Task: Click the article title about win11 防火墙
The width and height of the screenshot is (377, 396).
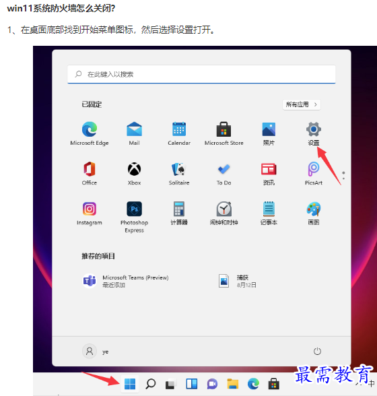Action: pos(61,8)
